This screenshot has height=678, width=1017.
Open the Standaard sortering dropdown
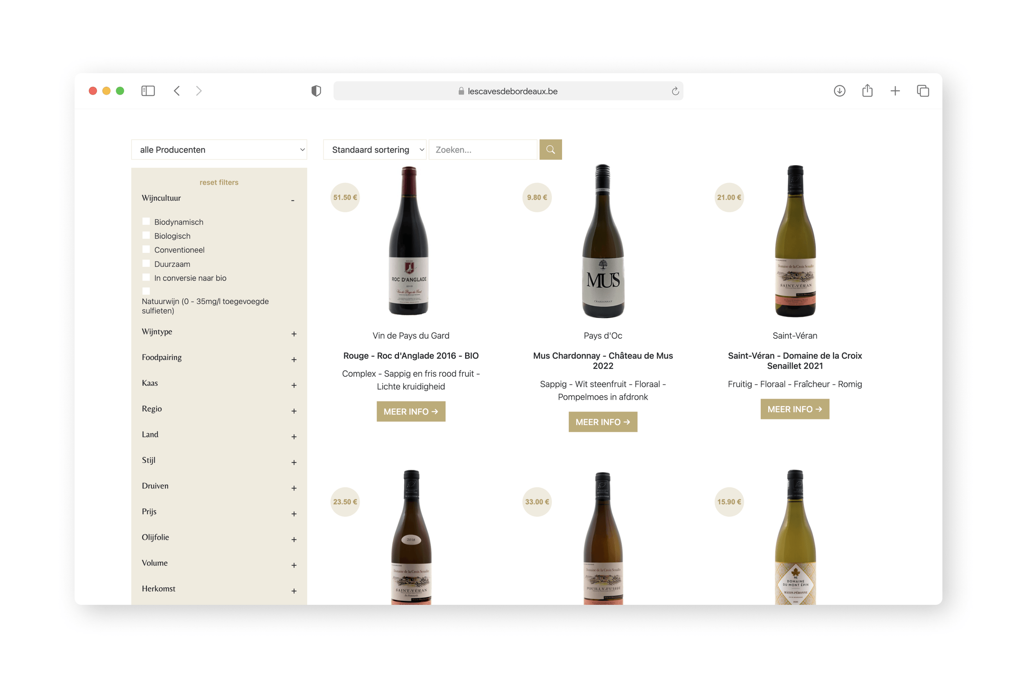(x=374, y=149)
